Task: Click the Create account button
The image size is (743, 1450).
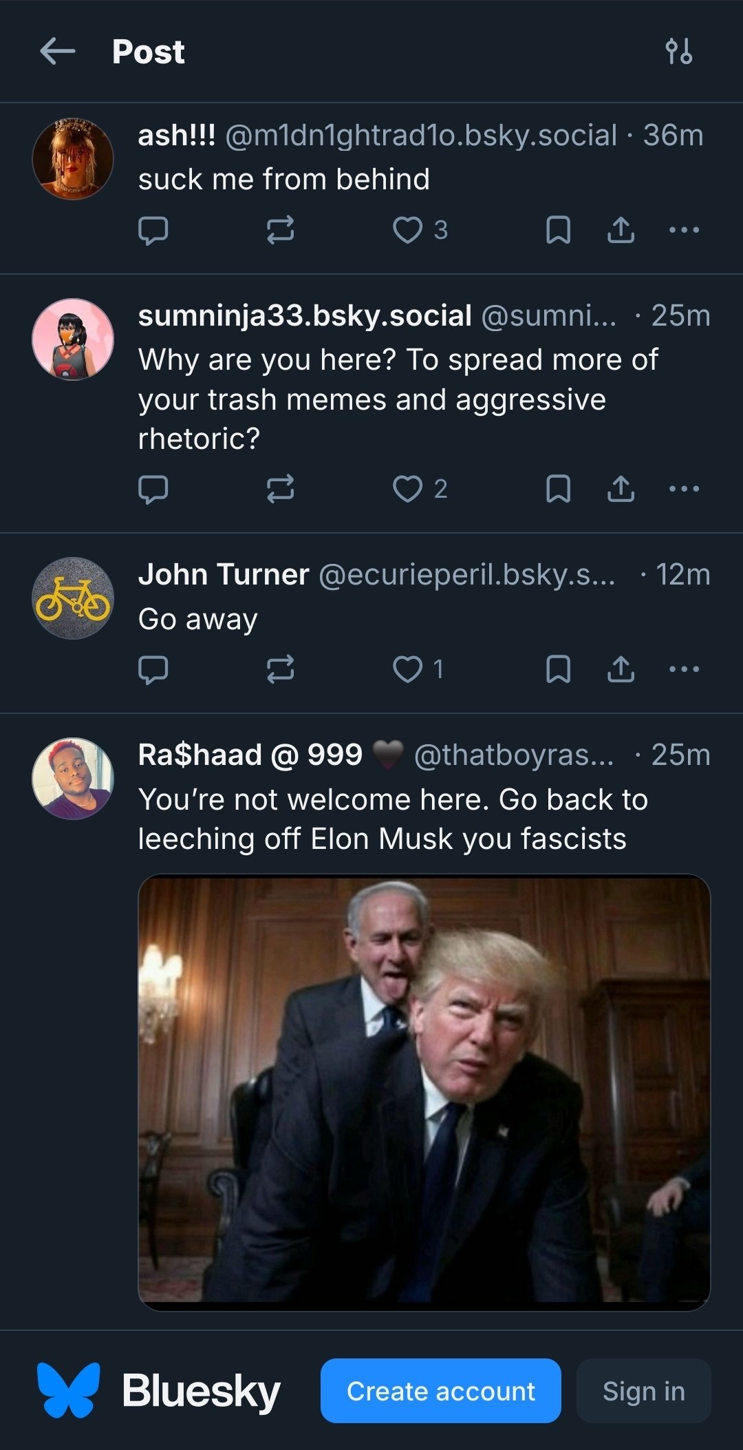Action: 440,1391
